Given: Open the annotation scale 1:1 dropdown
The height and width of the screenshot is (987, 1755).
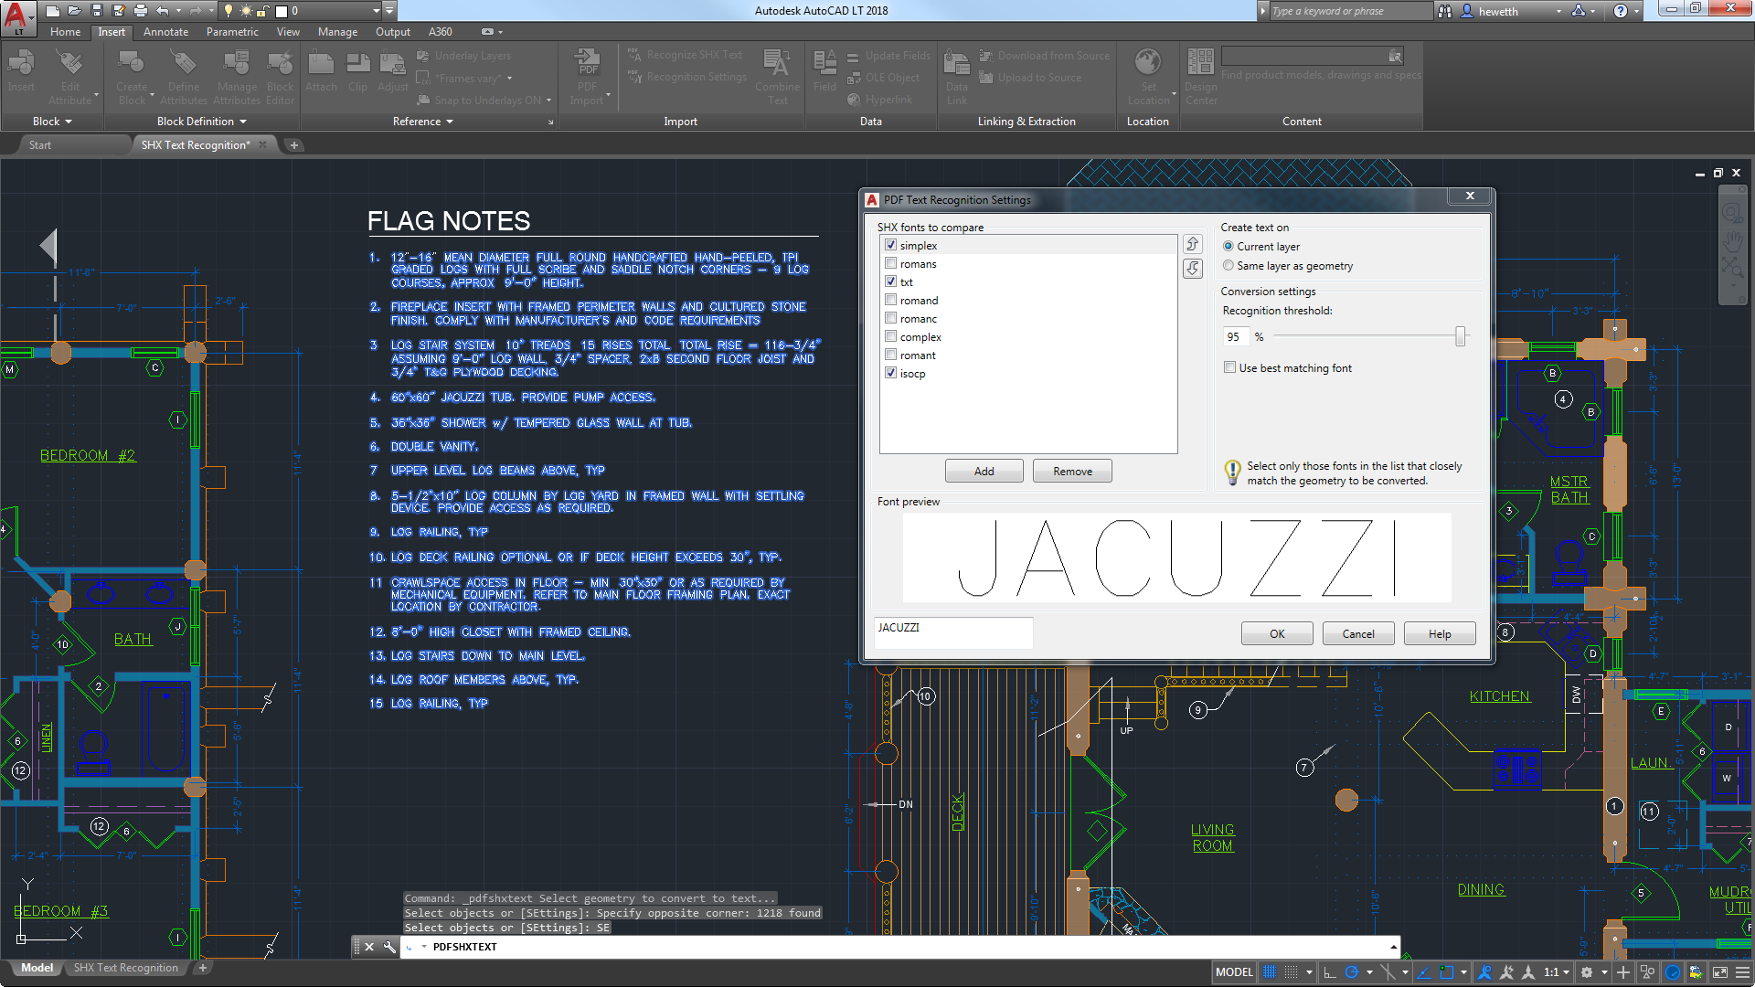Looking at the screenshot, I should 1565,972.
